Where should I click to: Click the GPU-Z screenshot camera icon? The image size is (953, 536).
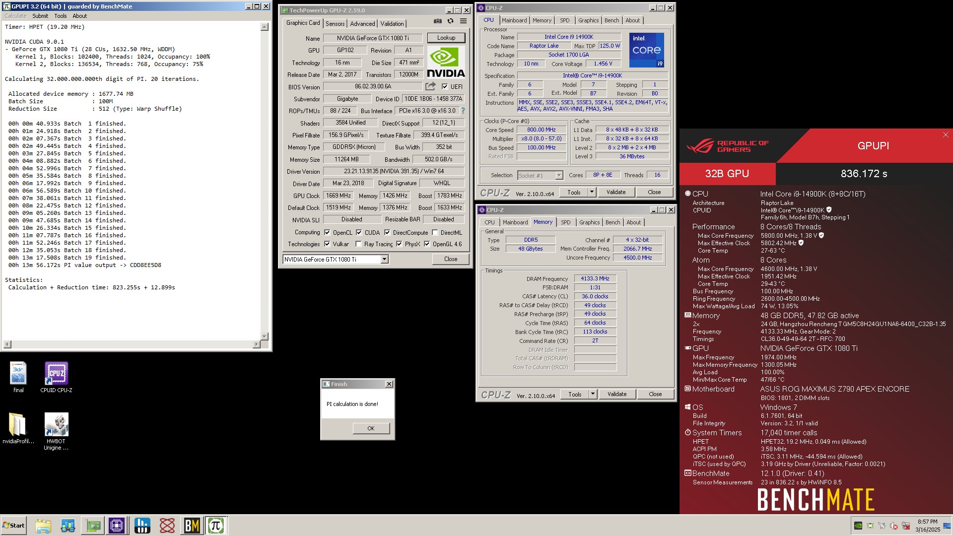coord(437,21)
